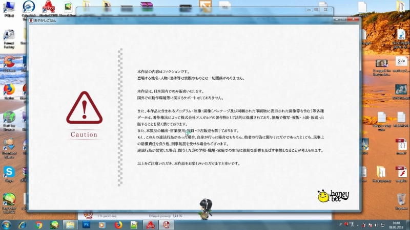Open the Windows Start menu
The image size is (410, 230).
7,224
